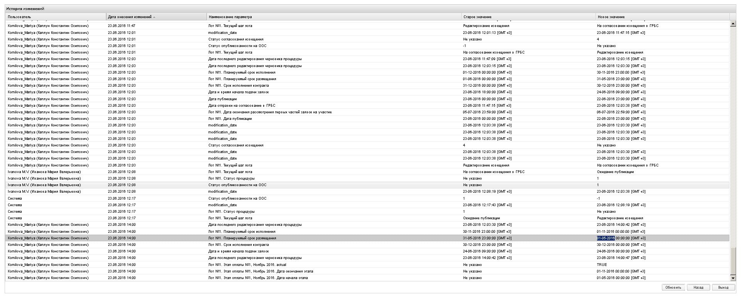Click the Назад button

point(698,288)
